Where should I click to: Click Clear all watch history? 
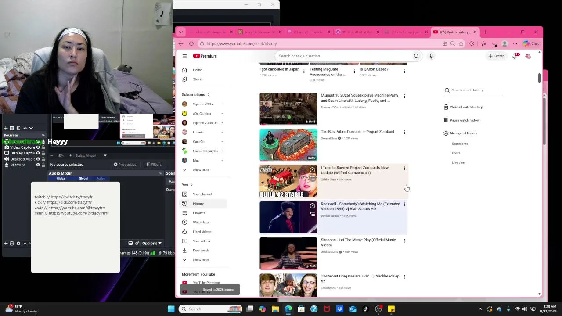pos(463,107)
